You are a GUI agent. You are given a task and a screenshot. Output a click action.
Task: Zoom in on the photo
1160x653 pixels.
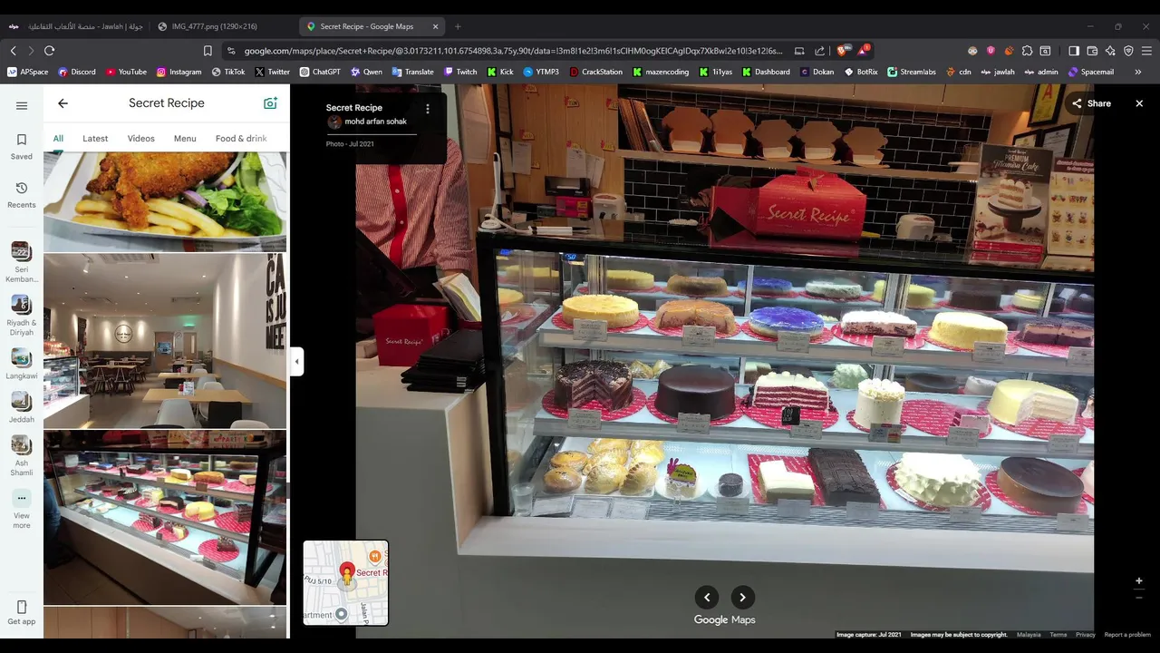(1139, 580)
